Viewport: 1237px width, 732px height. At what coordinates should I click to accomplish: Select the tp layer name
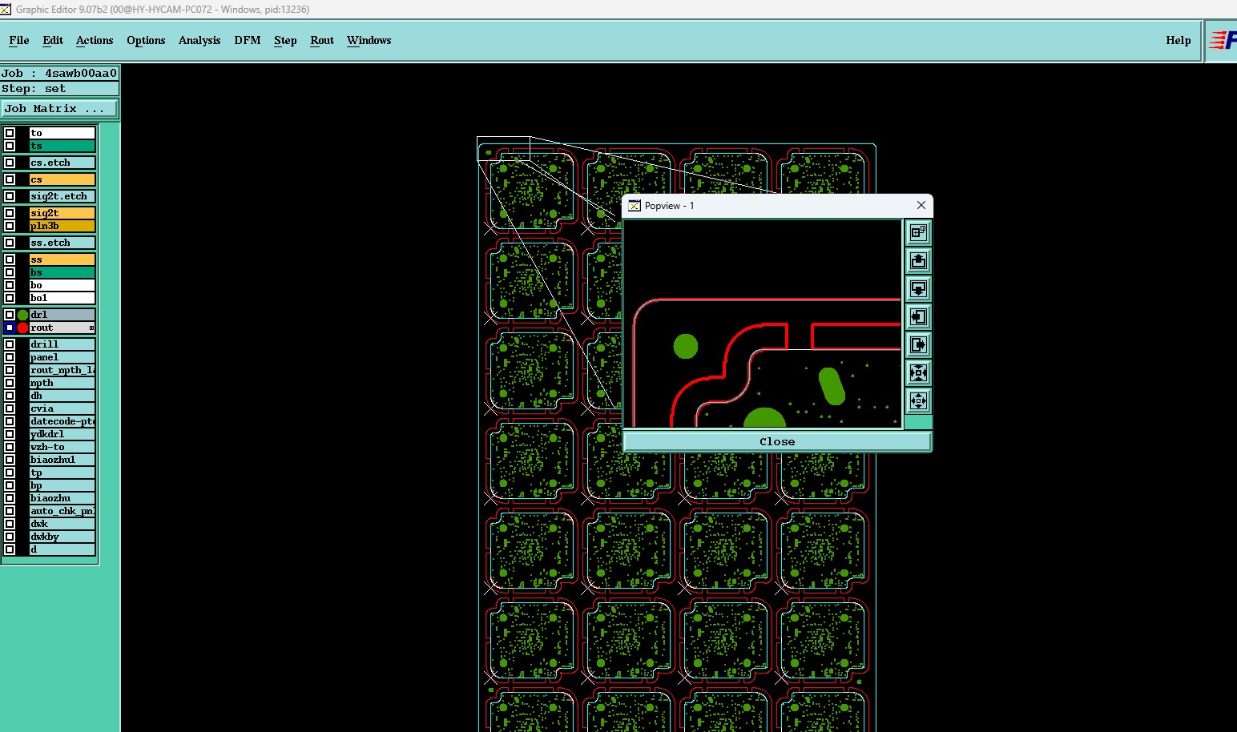point(62,473)
